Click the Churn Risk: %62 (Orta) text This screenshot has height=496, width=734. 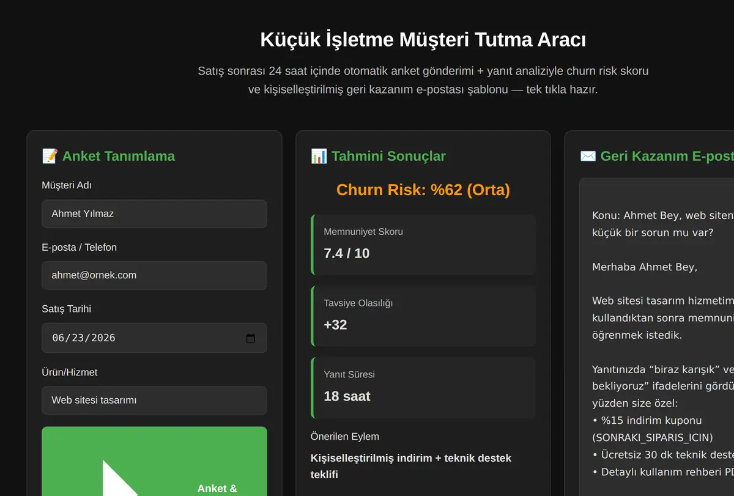click(x=423, y=190)
